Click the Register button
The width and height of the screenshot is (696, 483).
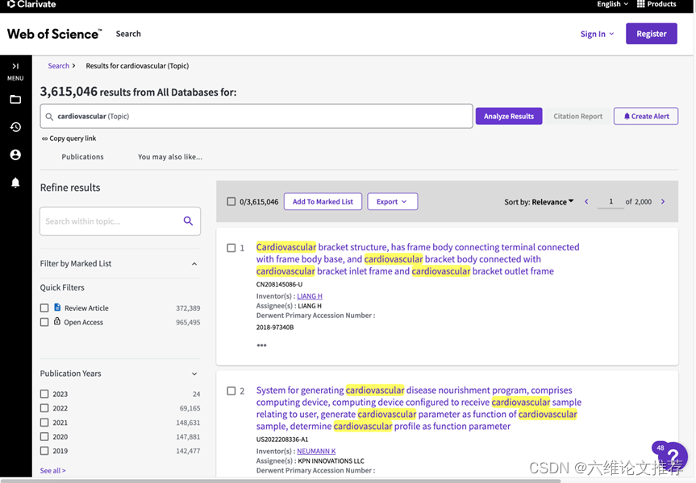[651, 34]
